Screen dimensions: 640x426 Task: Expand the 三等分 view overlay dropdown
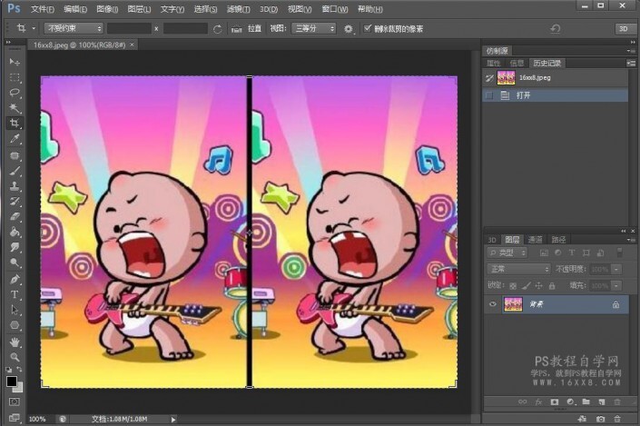tap(314, 28)
